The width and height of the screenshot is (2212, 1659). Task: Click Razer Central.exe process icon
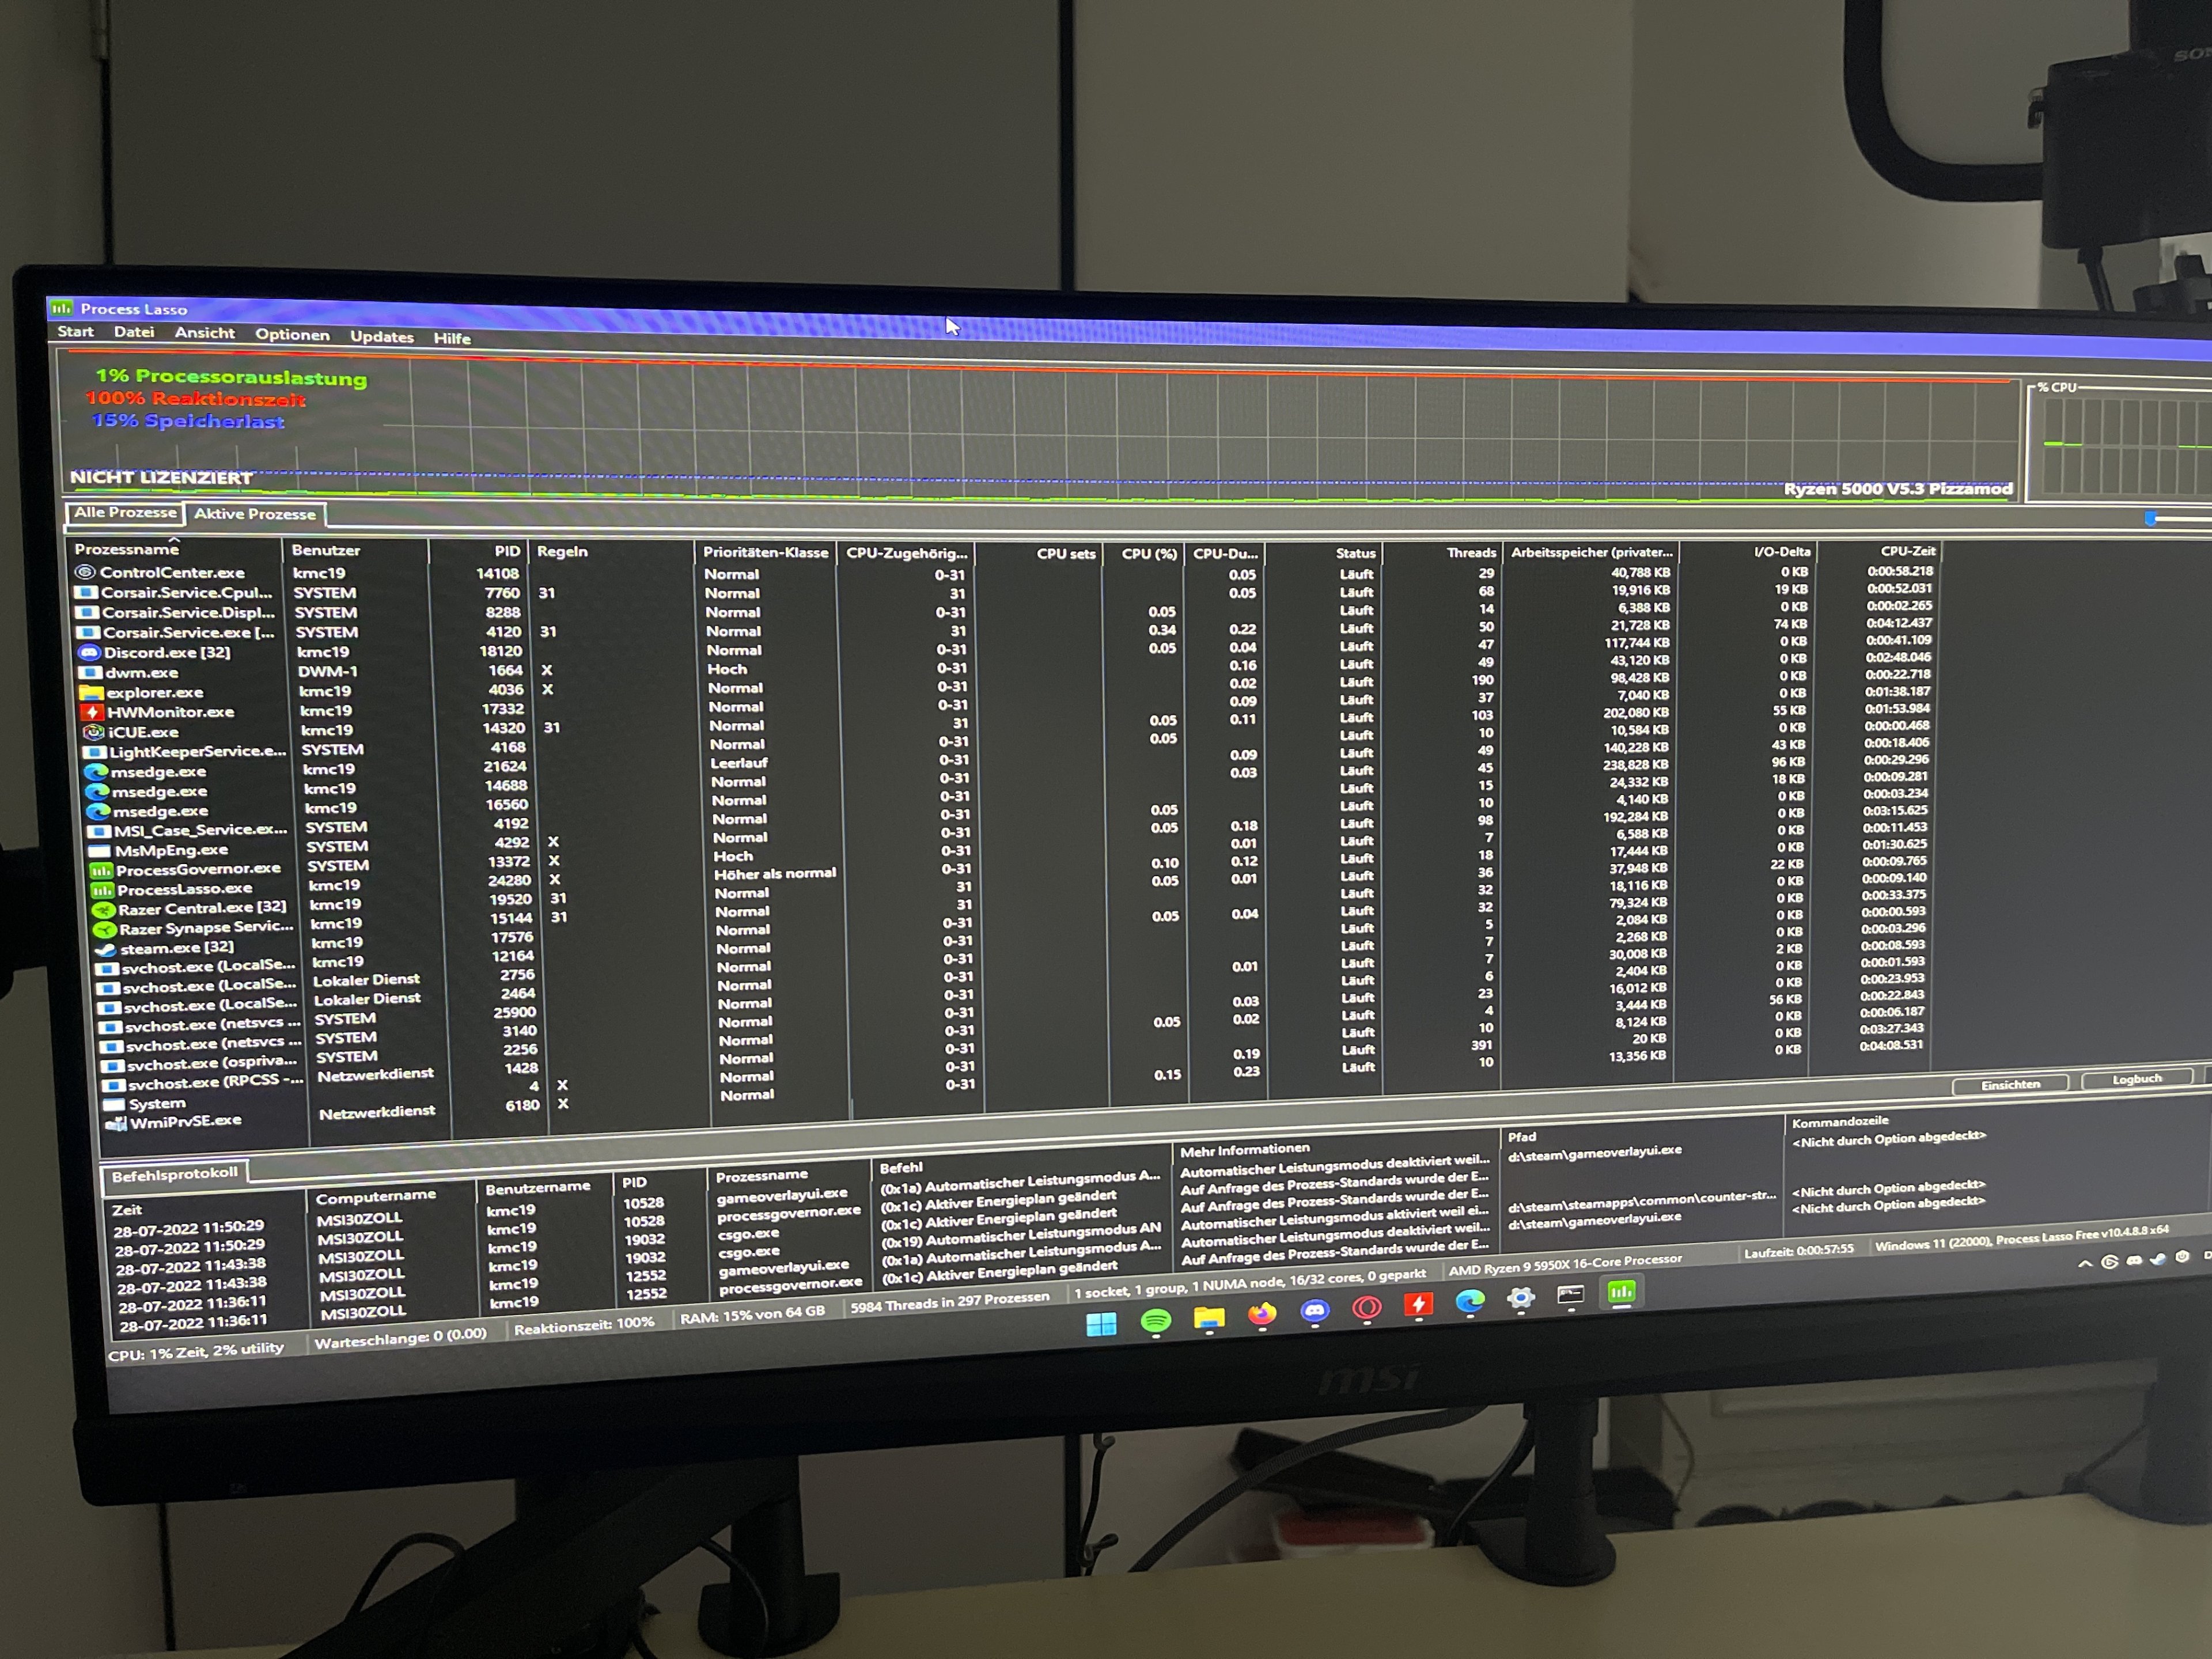(103, 910)
